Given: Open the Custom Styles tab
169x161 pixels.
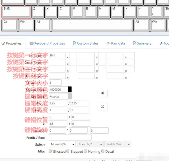Looking at the screenshot, I should (x=86, y=43).
